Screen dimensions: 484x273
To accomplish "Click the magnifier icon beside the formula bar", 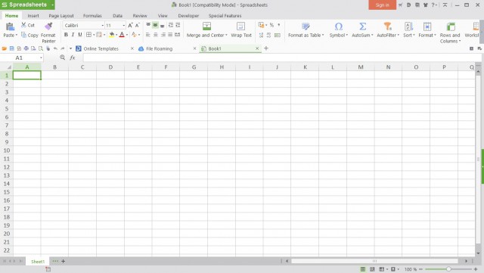I will coord(62,57).
